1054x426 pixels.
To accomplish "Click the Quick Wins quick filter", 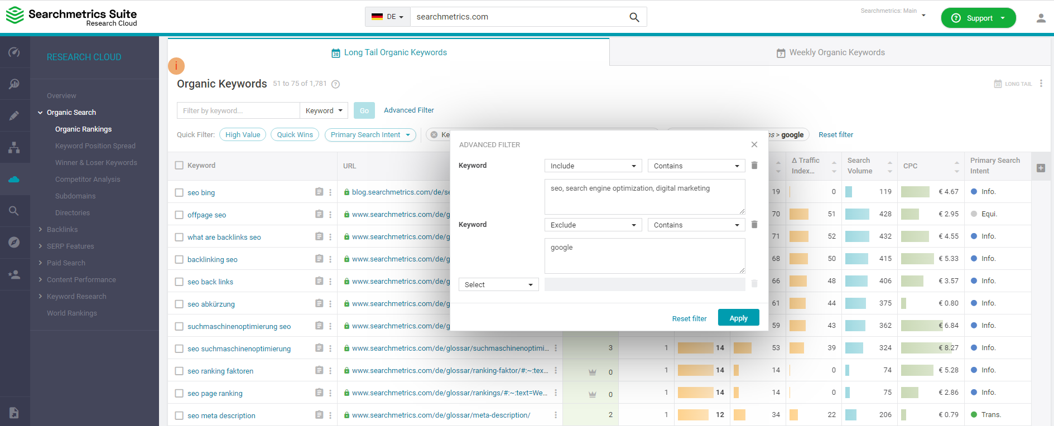I will click(295, 135).
